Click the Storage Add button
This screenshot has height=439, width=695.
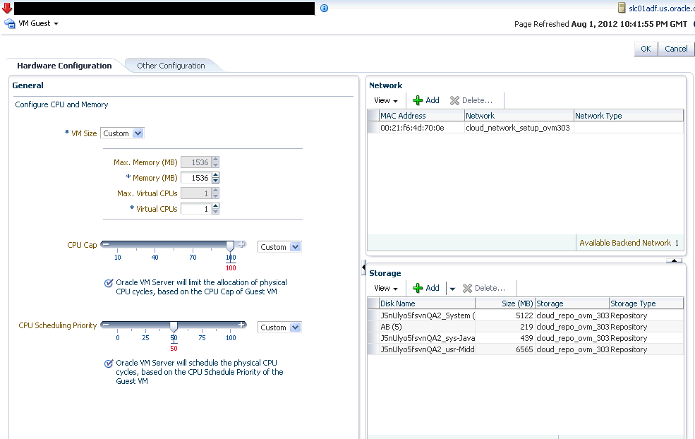click(426, 288)
